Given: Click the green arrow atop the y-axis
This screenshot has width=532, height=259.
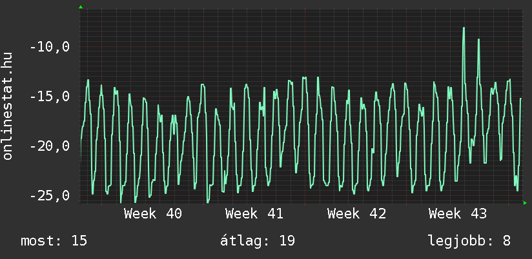Looking at the screenshot, I should 80,7.
